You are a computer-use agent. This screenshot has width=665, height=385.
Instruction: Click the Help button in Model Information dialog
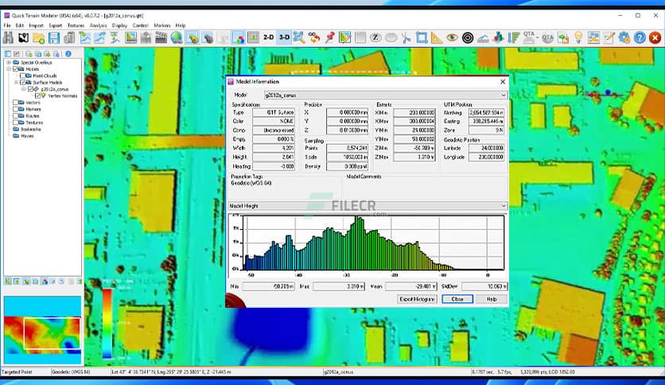(x=491, y=299)
